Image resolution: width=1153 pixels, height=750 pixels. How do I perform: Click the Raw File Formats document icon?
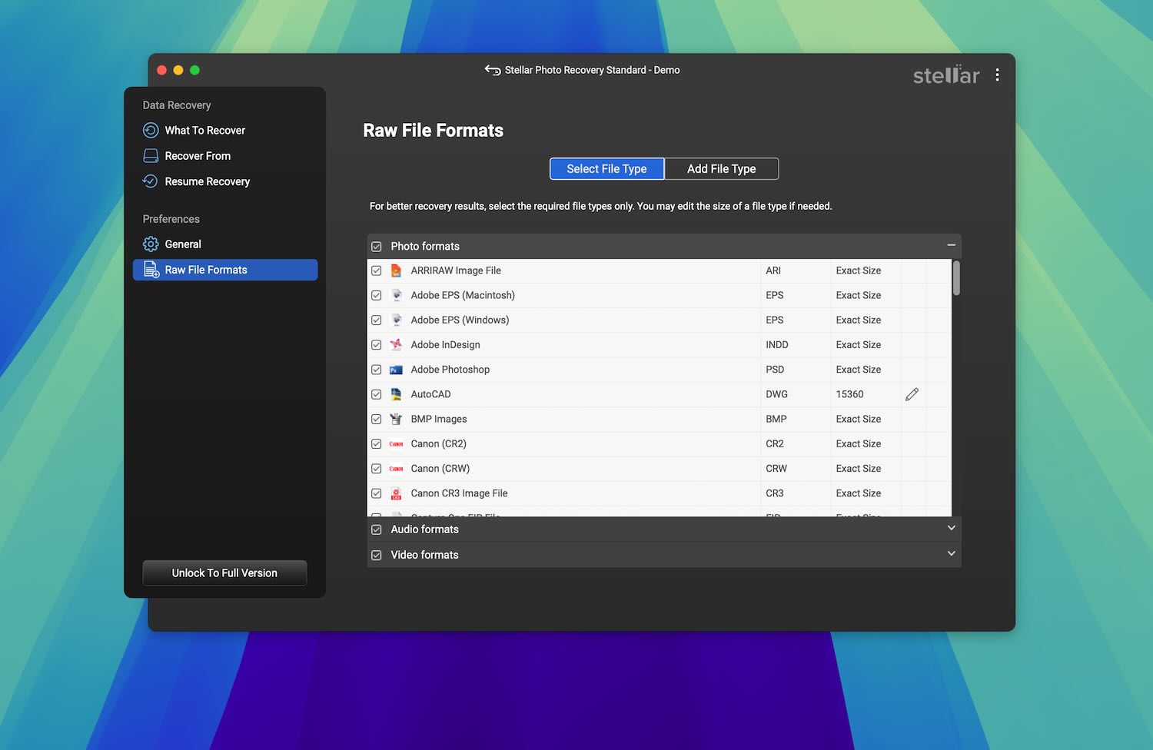click(x=151, y=270)
